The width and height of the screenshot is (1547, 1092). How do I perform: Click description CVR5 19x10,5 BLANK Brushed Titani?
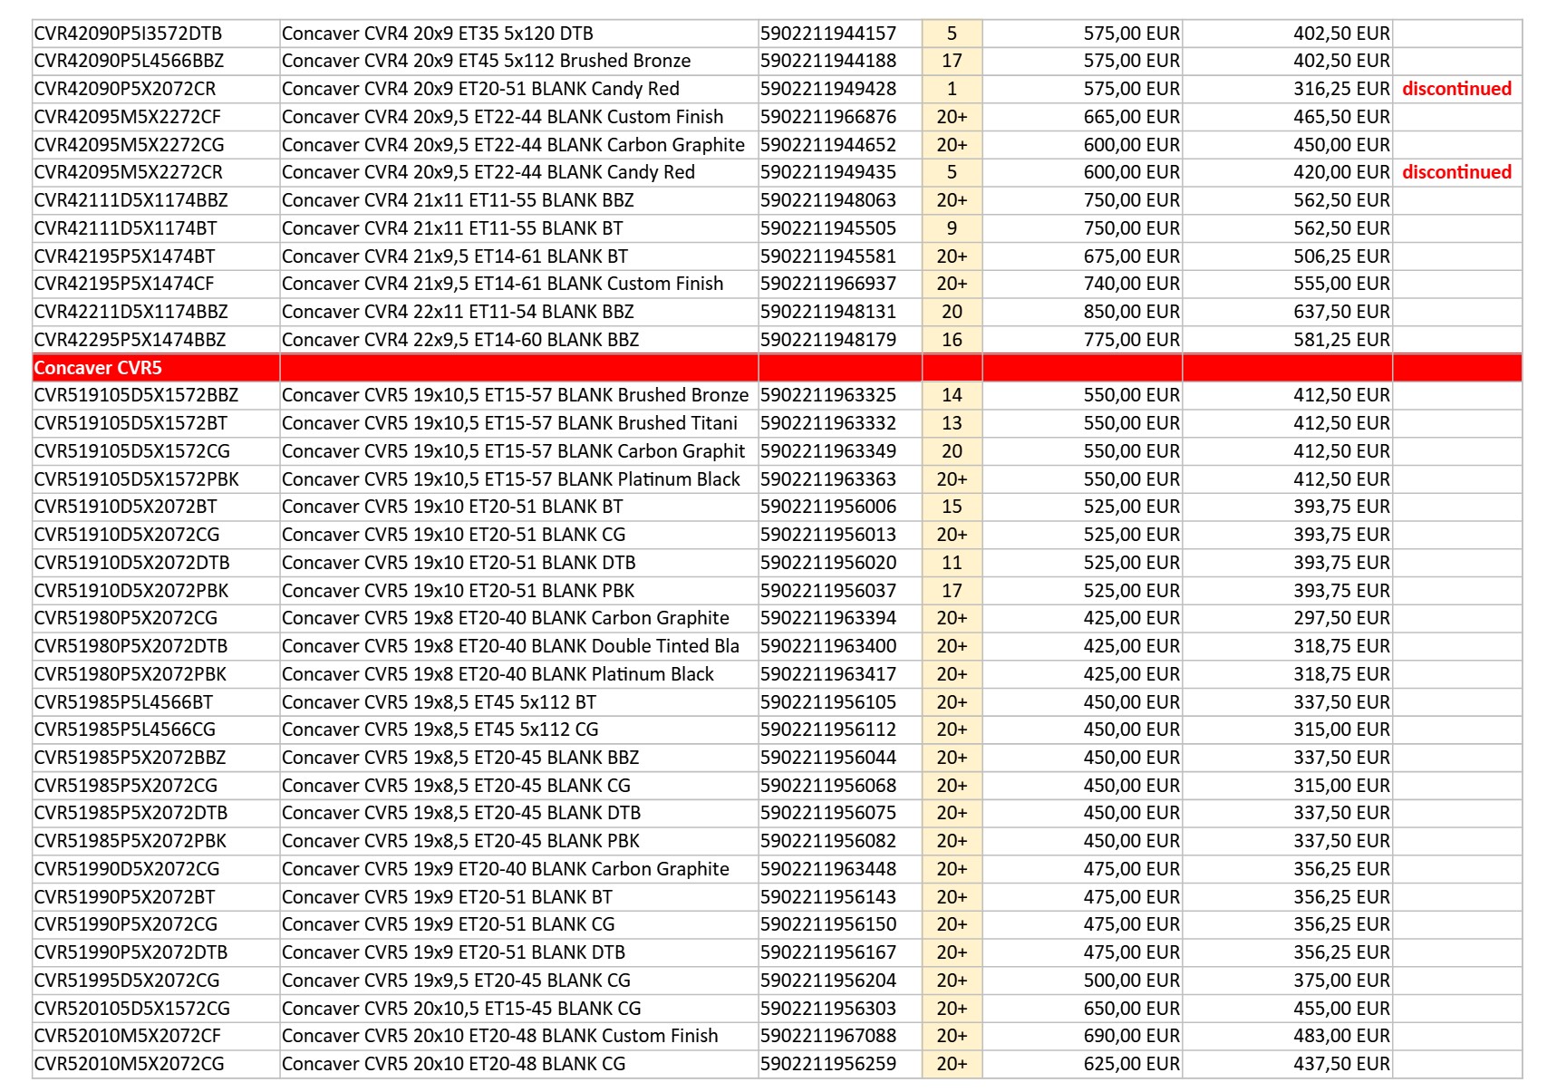[x=509, y=423]
